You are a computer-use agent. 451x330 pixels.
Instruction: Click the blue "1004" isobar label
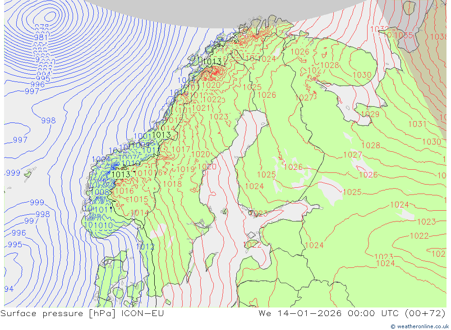(x=101, y=159)
